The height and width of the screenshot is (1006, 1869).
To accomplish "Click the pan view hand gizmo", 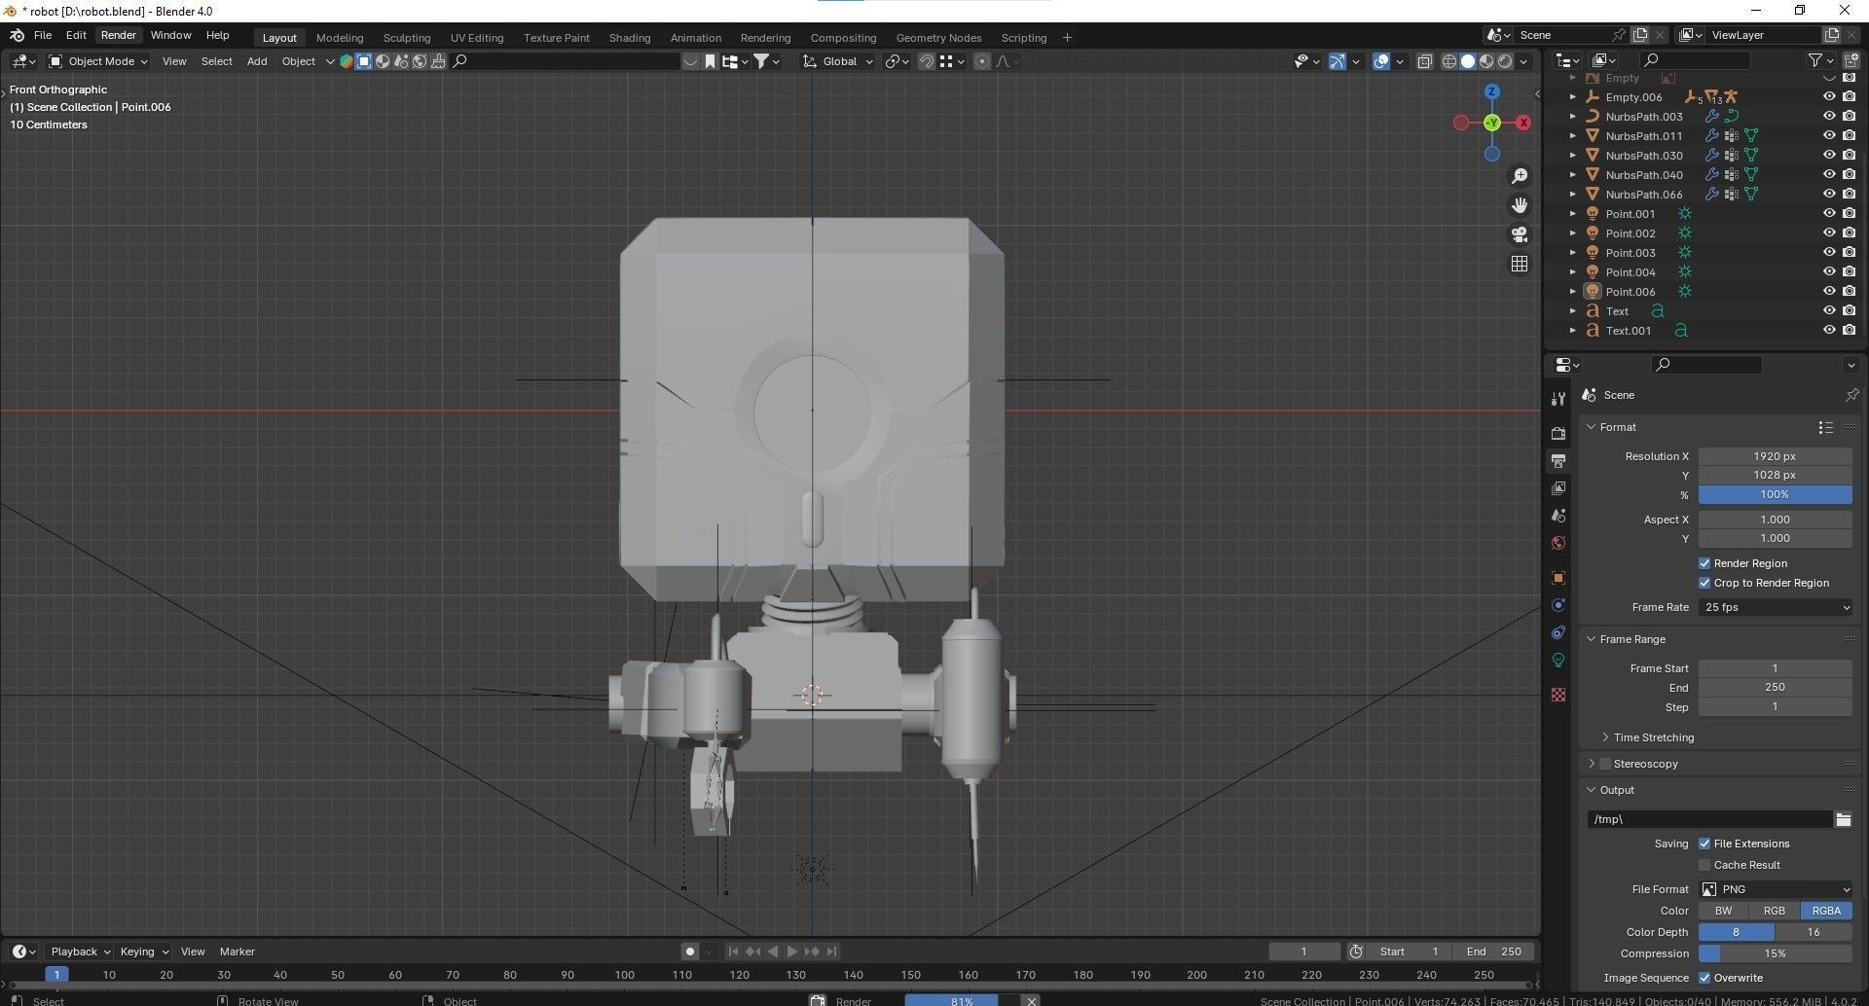I will 1520,205.
